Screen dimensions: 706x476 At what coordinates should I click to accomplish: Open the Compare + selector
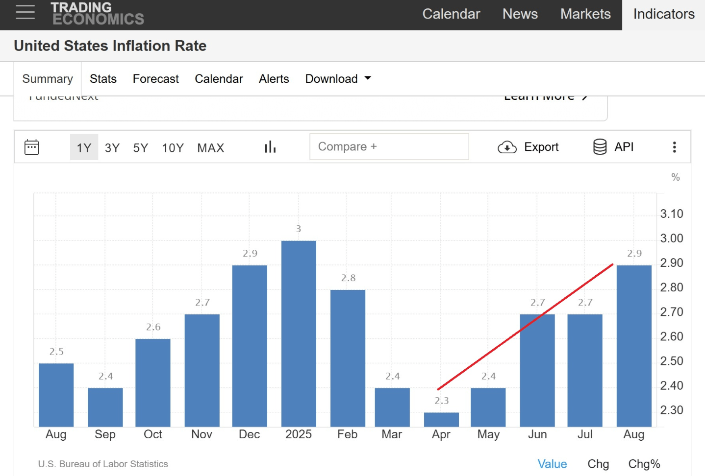(389, 146)
